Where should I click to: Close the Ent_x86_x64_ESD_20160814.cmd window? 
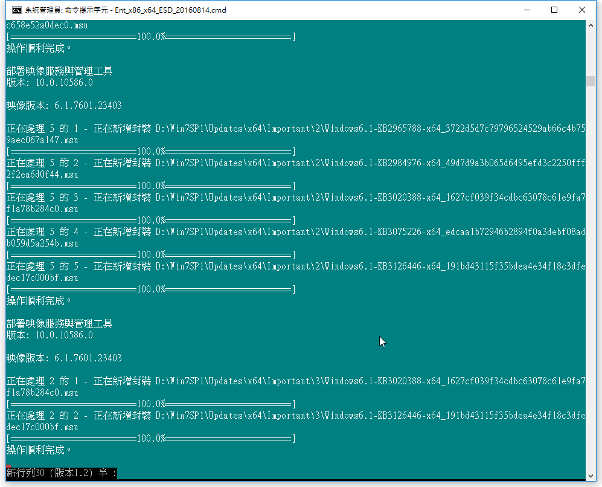[x=581, y=10]
